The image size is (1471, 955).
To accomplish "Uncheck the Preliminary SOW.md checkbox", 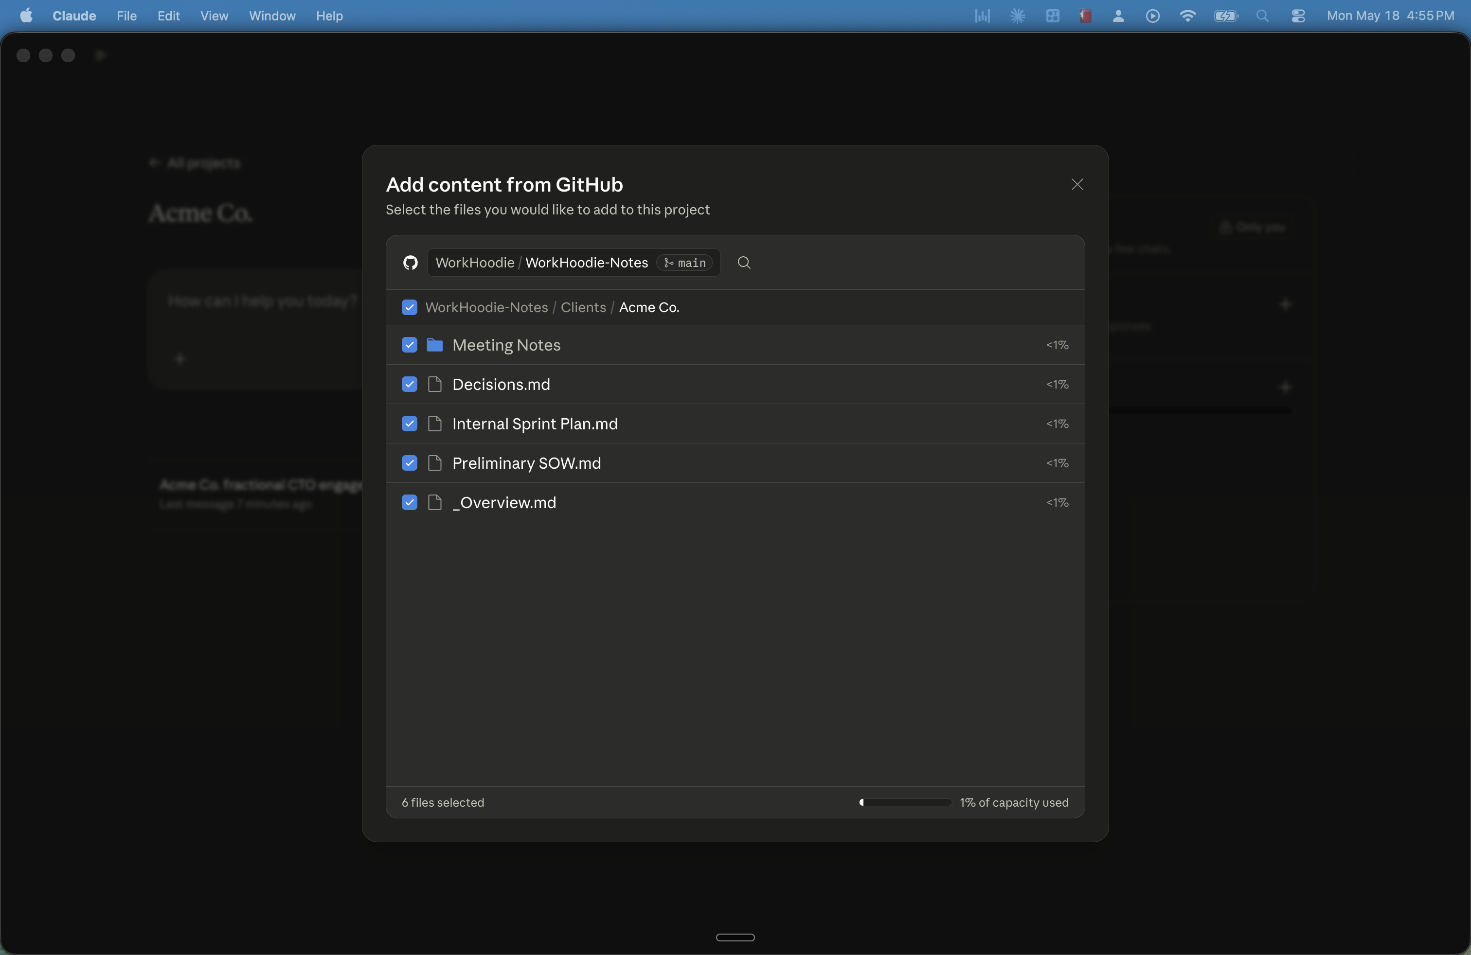I will pyautogui.click(x=409, y=463).
